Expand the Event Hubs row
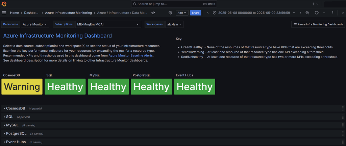This screenshot has width=346, height=146. tap(16, 142)
